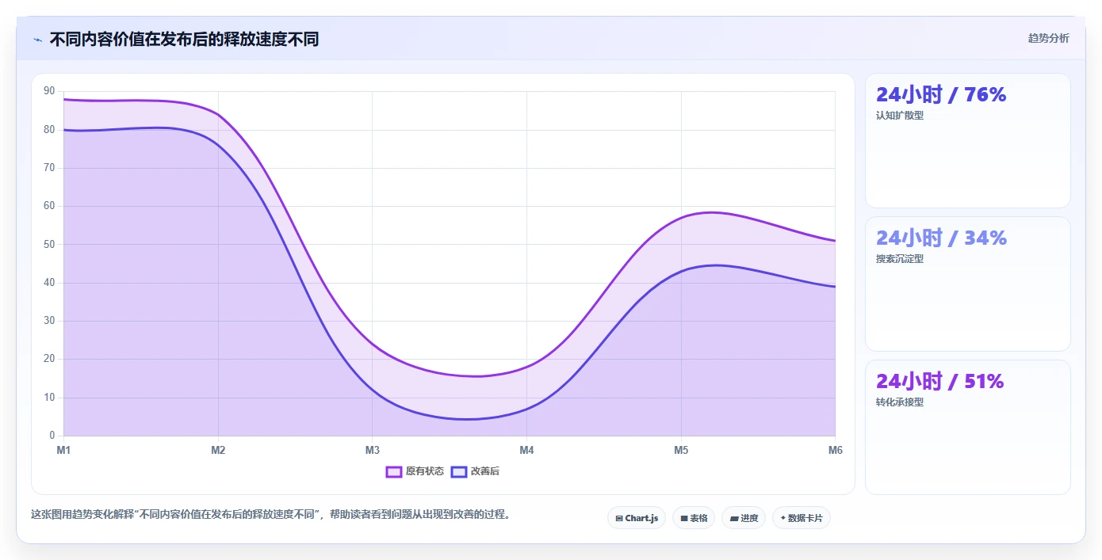Screen dimensions: 1102x560
Task: Select the Chart.js tag
Action: pos(637,518)
